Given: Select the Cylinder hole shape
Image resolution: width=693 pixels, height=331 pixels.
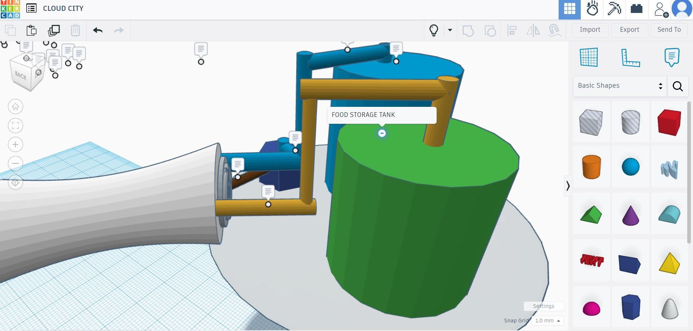Looking at the screenshot, I should (x=631, y=123).
